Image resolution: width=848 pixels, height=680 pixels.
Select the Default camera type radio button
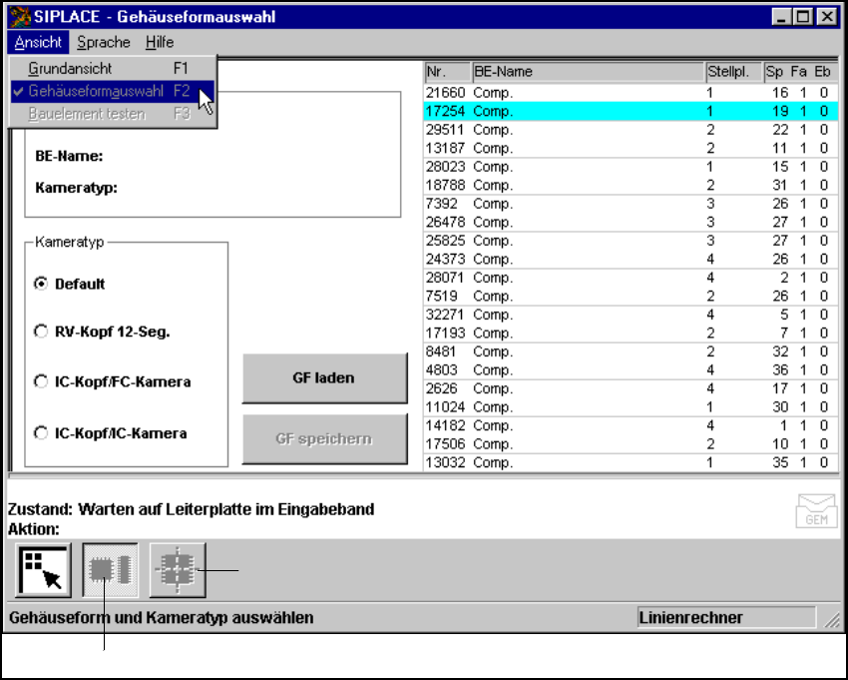pos(41,284)
